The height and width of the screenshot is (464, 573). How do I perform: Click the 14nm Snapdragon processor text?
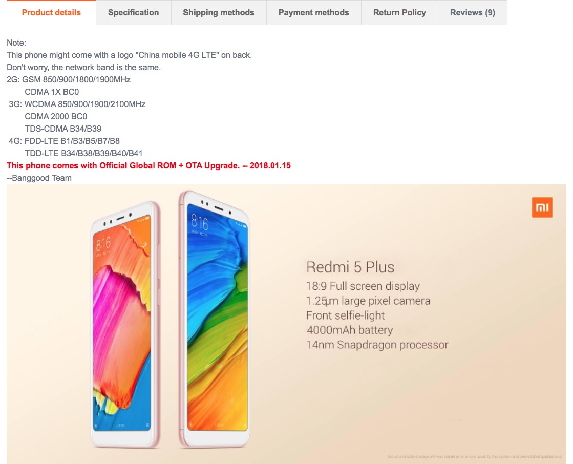tap(377, 345)
